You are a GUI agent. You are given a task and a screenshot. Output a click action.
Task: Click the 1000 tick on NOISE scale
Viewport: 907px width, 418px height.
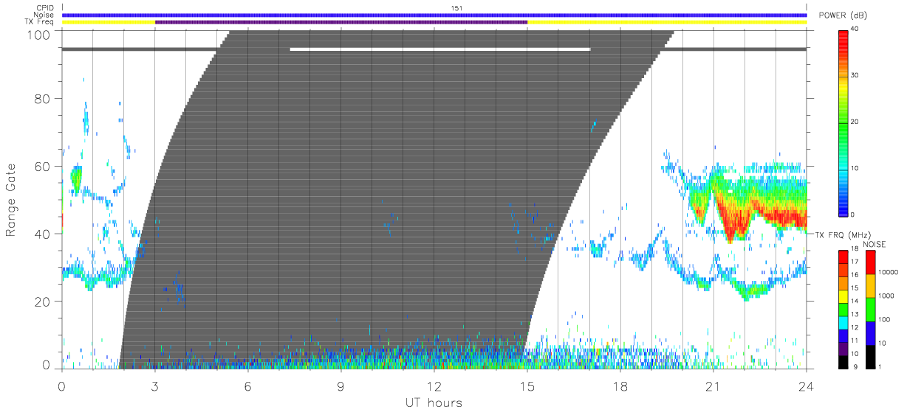point(886,296)
